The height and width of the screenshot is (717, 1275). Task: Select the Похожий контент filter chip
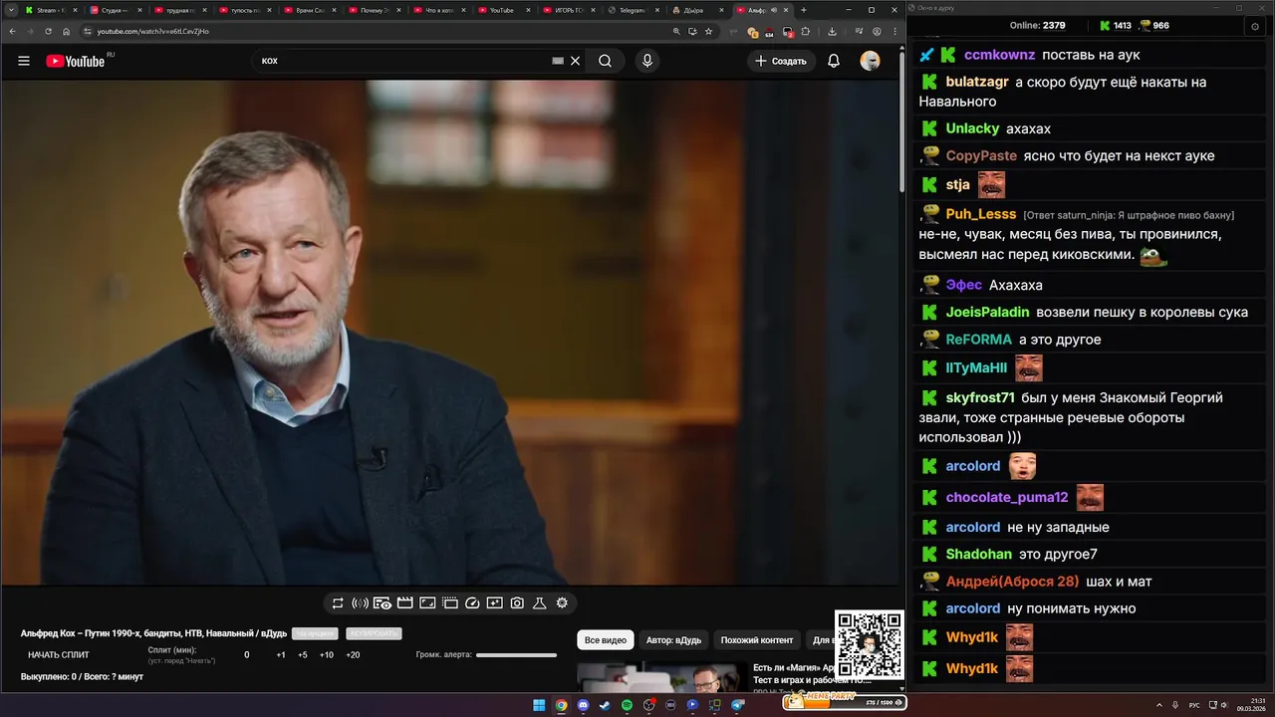click(757, 640)
